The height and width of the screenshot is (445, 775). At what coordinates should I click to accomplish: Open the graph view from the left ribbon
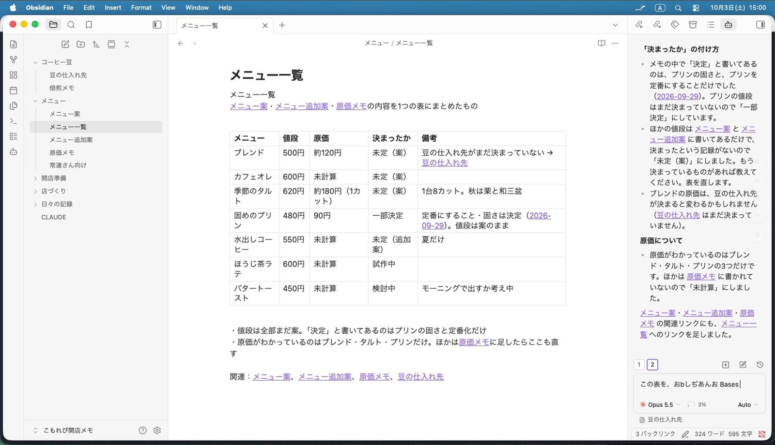[14, 59]
